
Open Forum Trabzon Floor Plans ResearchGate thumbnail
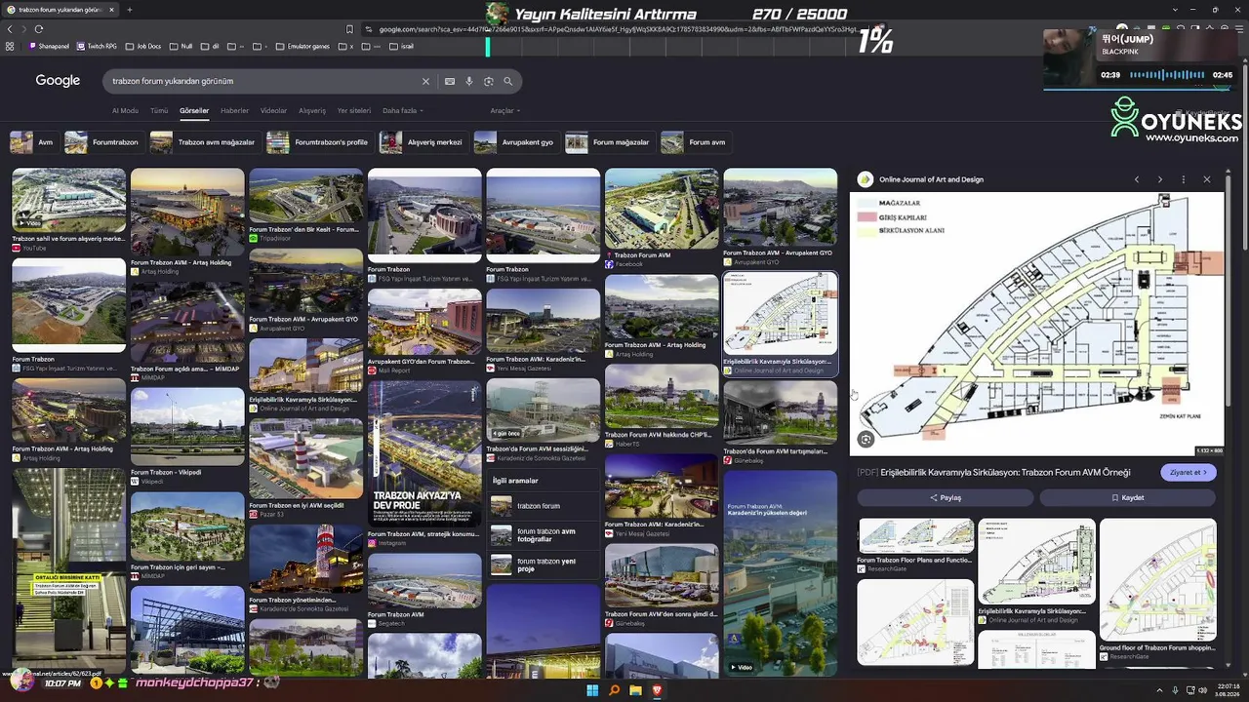pyautogui.click(x=915, y=536)
